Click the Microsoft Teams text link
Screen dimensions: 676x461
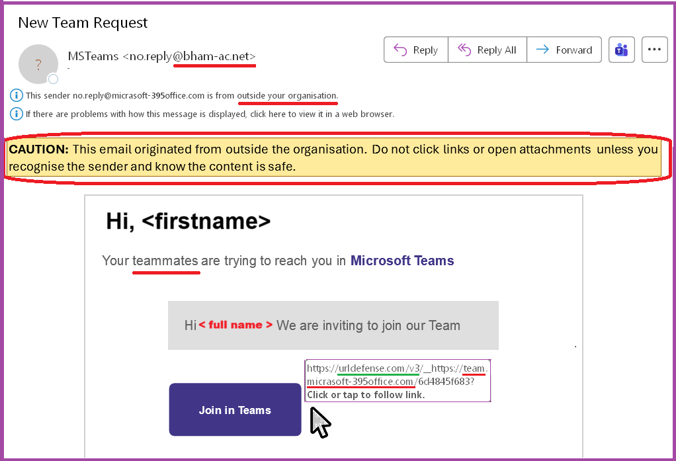click(x=402, y=261)
